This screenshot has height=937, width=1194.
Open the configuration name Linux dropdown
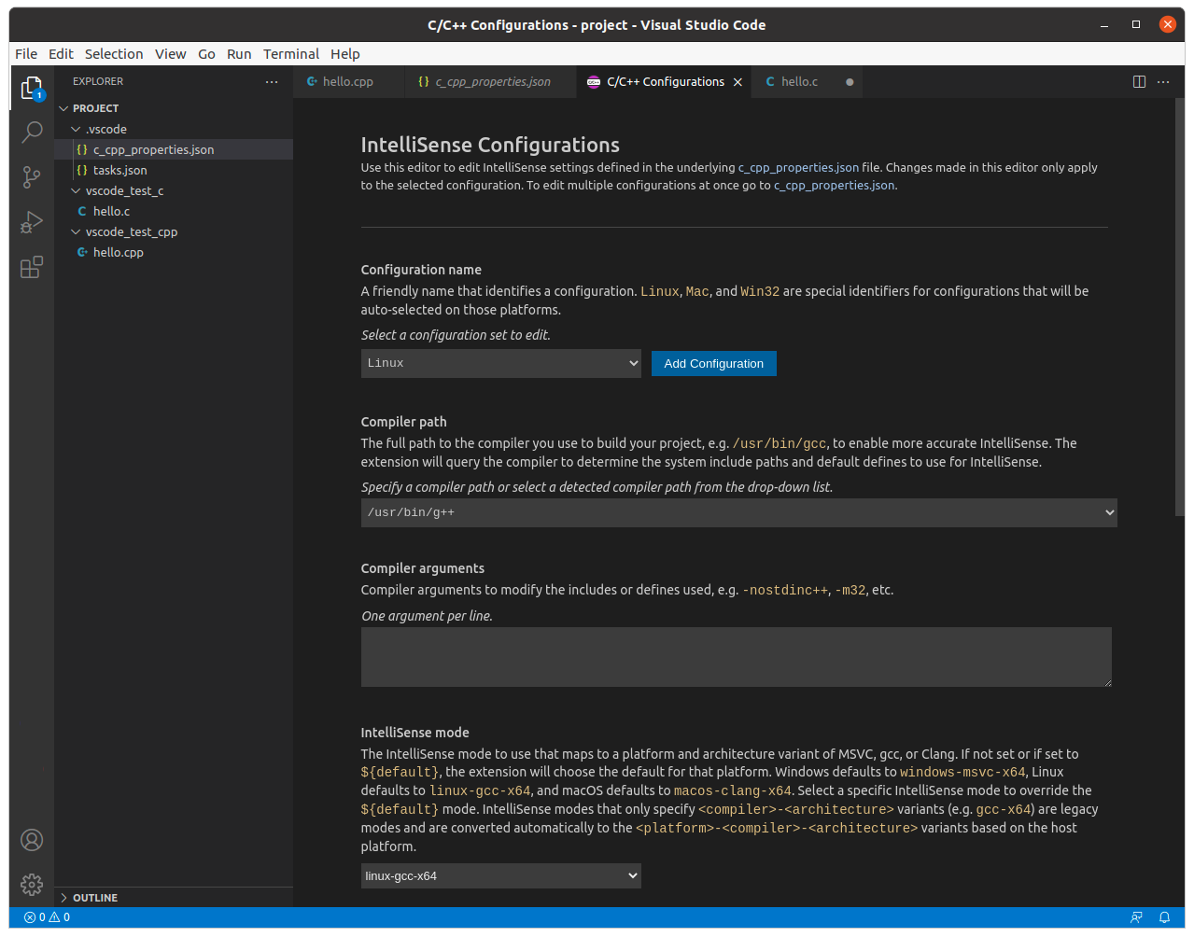tap(501, 363)
